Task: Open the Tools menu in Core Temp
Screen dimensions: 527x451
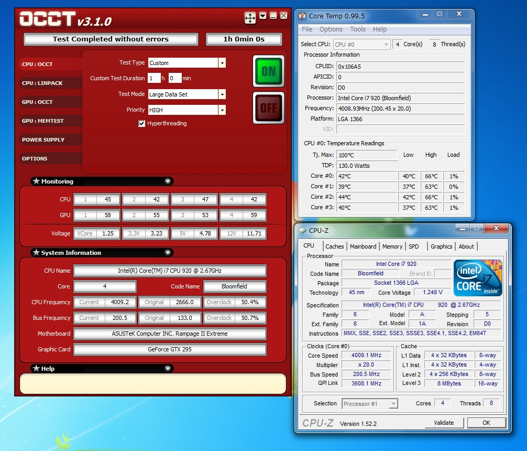Action: pyautogui.click(x=358, y=29)
